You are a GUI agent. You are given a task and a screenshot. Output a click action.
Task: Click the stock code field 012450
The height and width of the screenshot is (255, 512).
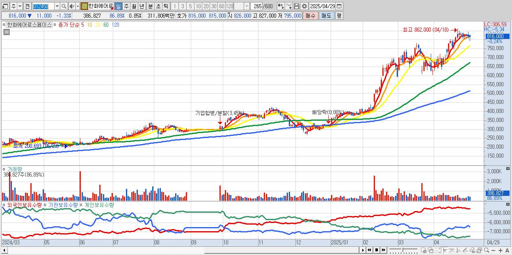(43, 6)
